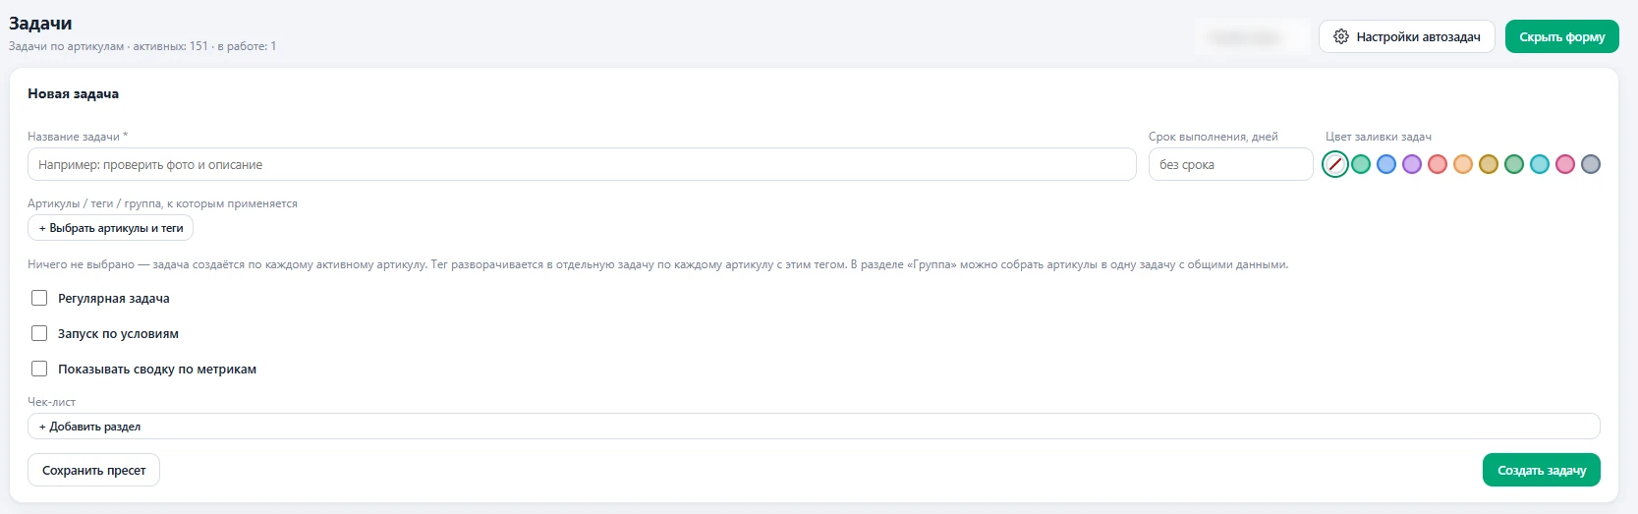Toggle Показывать сводку по метрикам checkbox

[x=39, y=369]
